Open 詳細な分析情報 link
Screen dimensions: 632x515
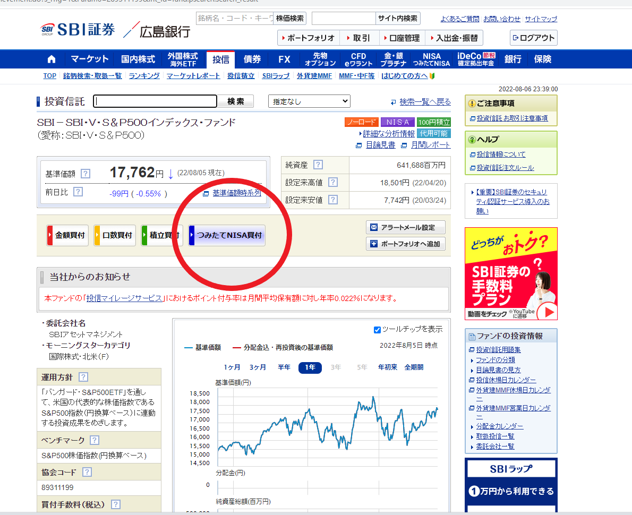pyautogui.click(x=389, y=134)
